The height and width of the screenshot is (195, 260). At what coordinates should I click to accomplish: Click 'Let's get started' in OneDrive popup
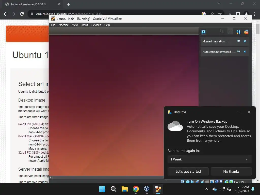(x=188, y=171)
